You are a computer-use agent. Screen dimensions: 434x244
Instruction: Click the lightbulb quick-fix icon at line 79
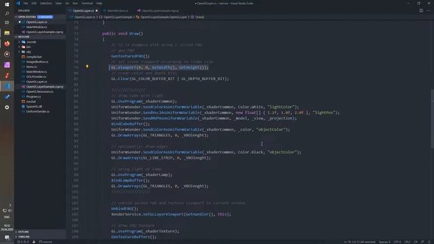pos(87,66)
